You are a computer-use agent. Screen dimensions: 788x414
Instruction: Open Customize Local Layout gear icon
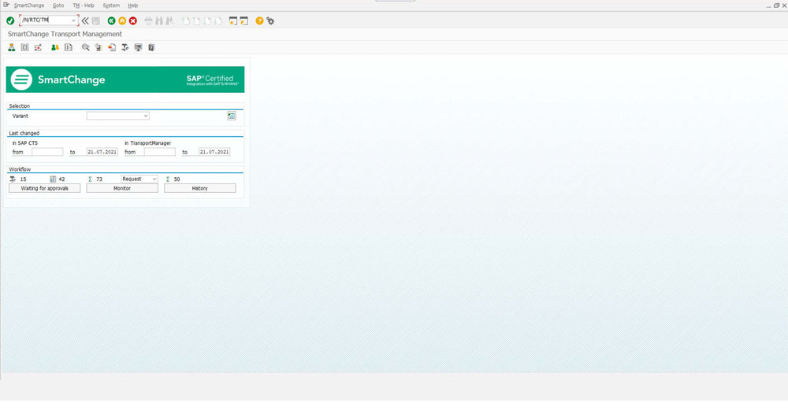270,20
